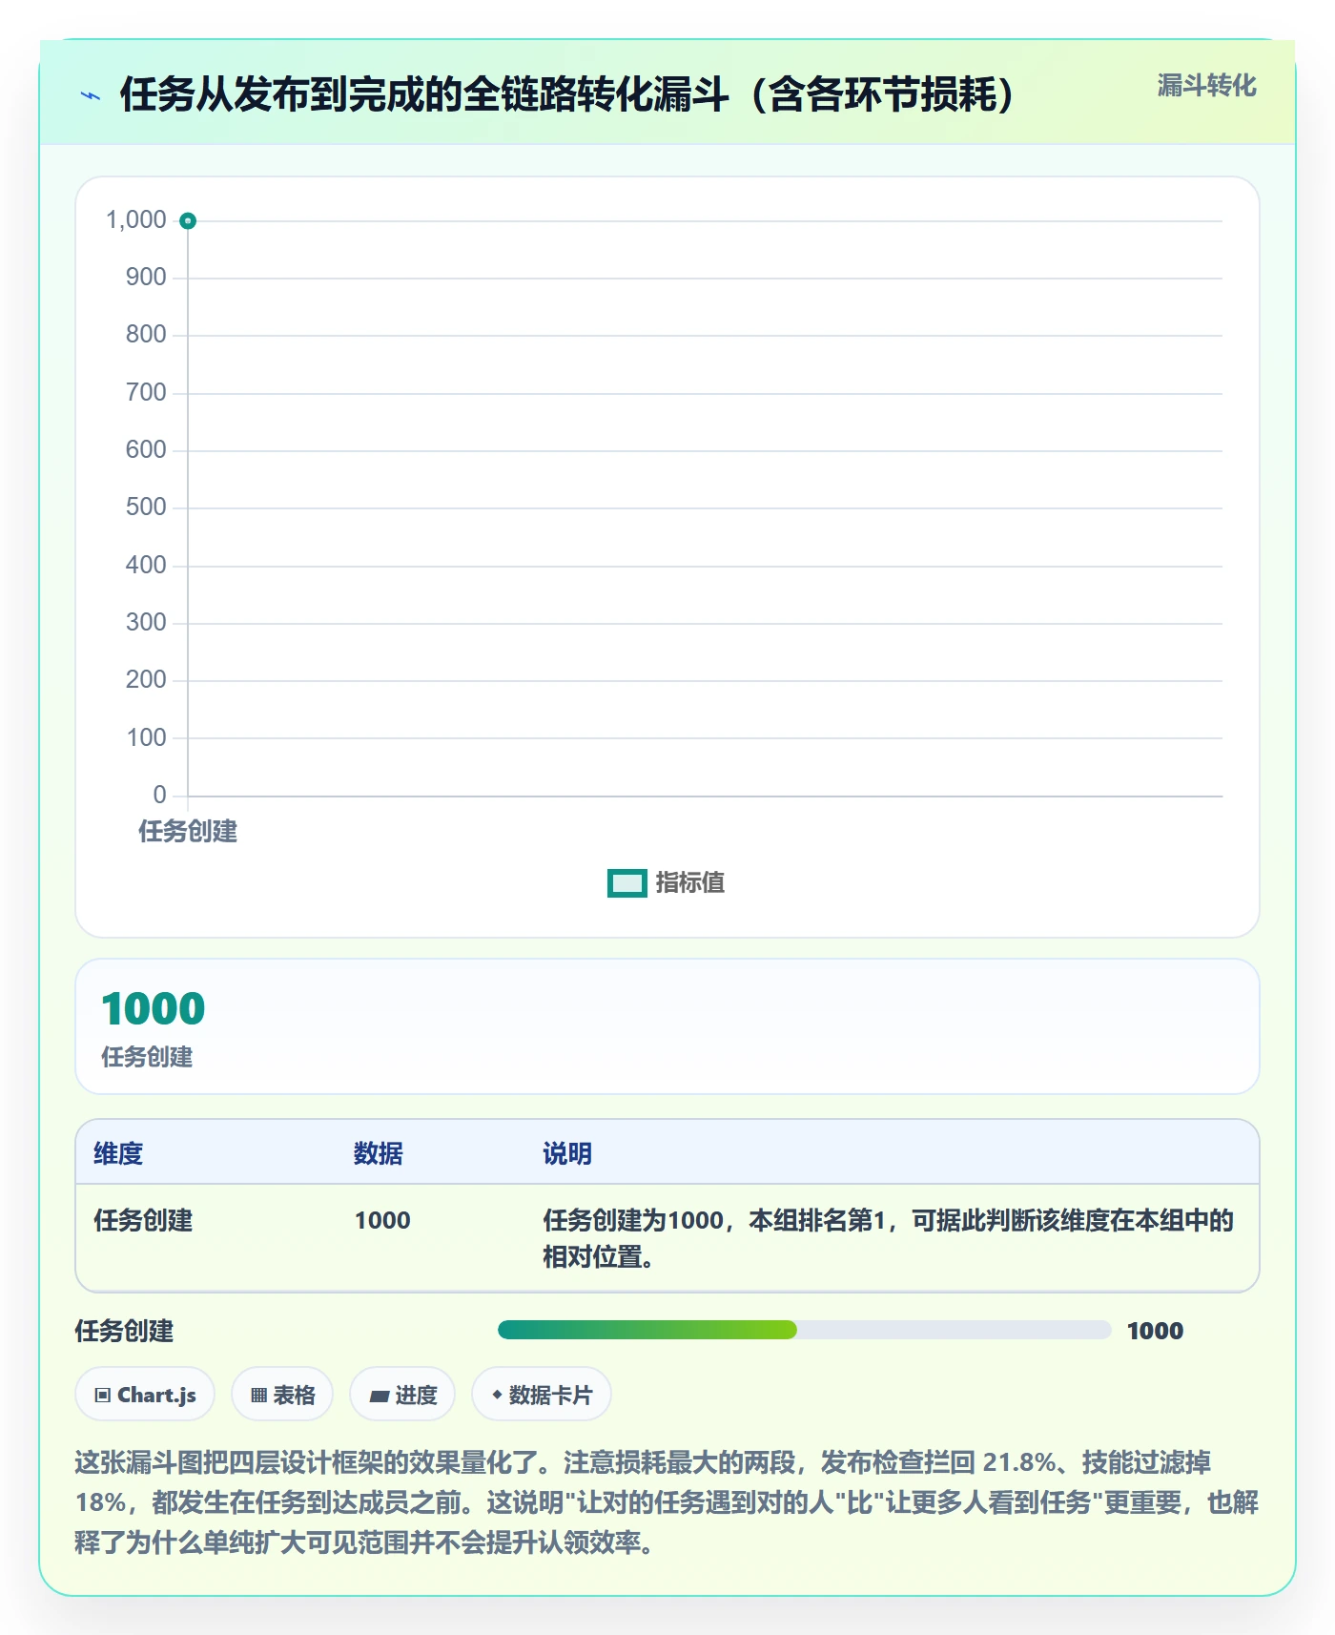
Task: Click the 1000 cell in the table row
Action: coord(382,1220)
